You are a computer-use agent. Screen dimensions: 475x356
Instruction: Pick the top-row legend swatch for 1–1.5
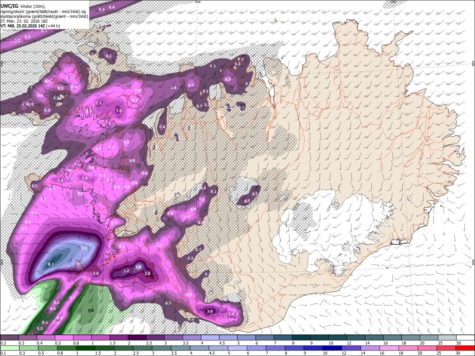[100, 337]
